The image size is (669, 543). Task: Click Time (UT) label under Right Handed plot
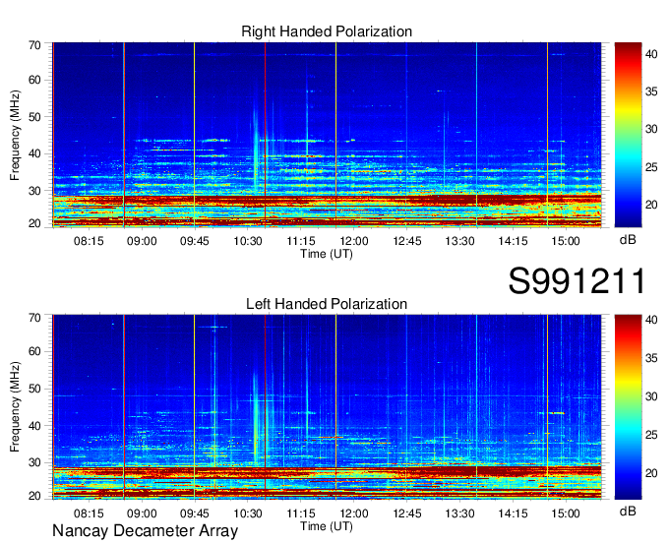327,254
